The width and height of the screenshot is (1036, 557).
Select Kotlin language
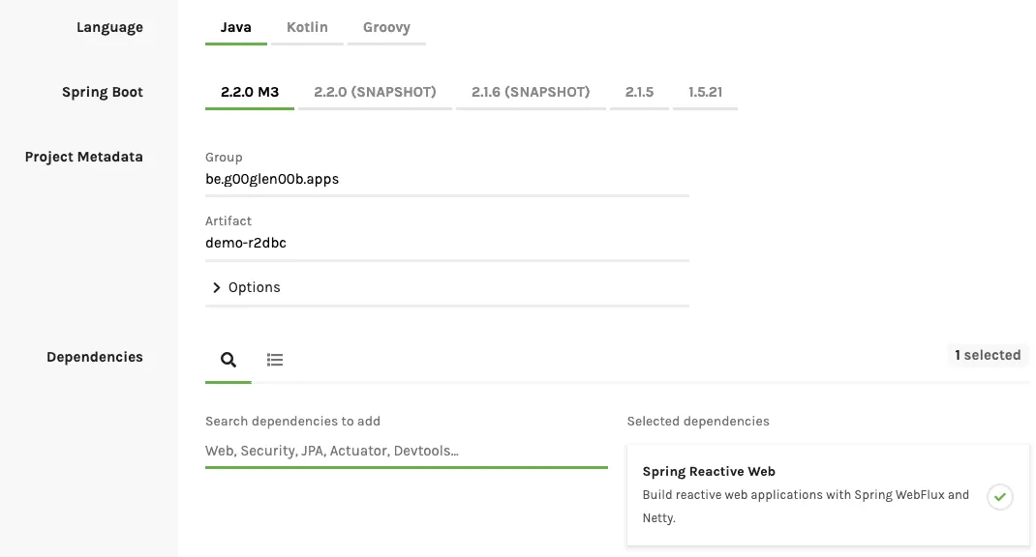pos(307,28)
